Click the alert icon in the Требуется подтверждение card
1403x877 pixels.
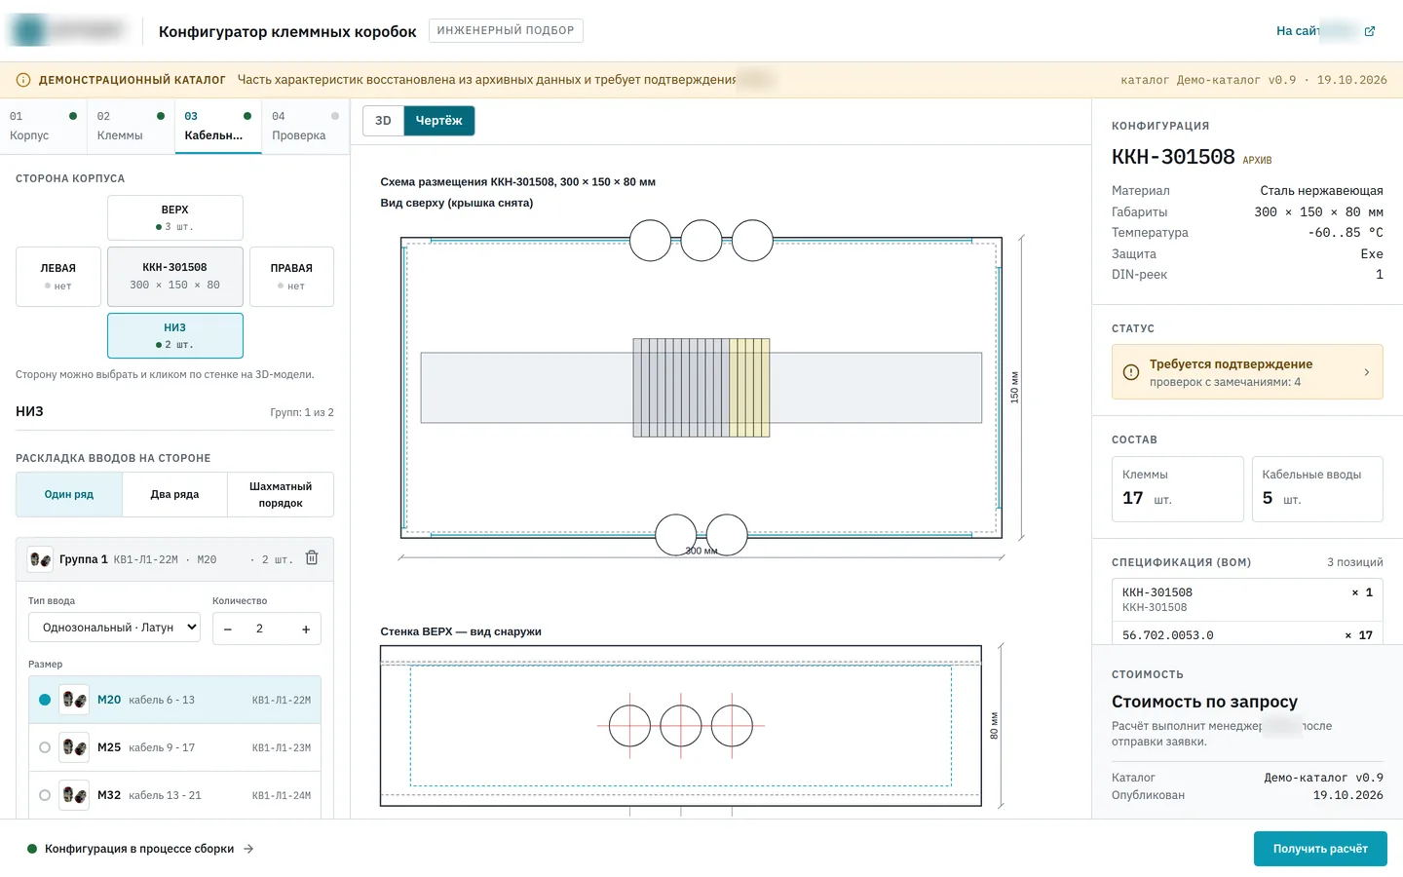pyautogui.click(x=1131, y=372)
